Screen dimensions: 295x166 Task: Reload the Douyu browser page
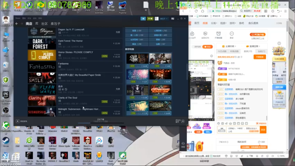tap(196, 11)
